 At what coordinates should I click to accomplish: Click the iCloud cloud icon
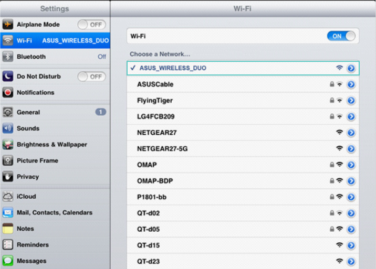pos(8,197)
